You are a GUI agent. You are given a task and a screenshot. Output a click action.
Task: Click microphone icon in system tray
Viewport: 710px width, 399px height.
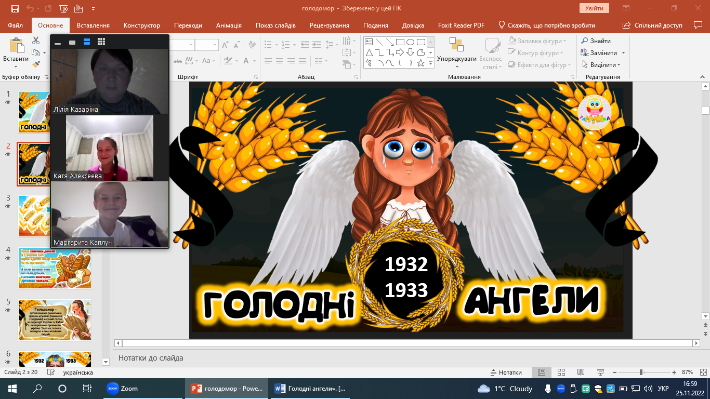pos(548,389)
